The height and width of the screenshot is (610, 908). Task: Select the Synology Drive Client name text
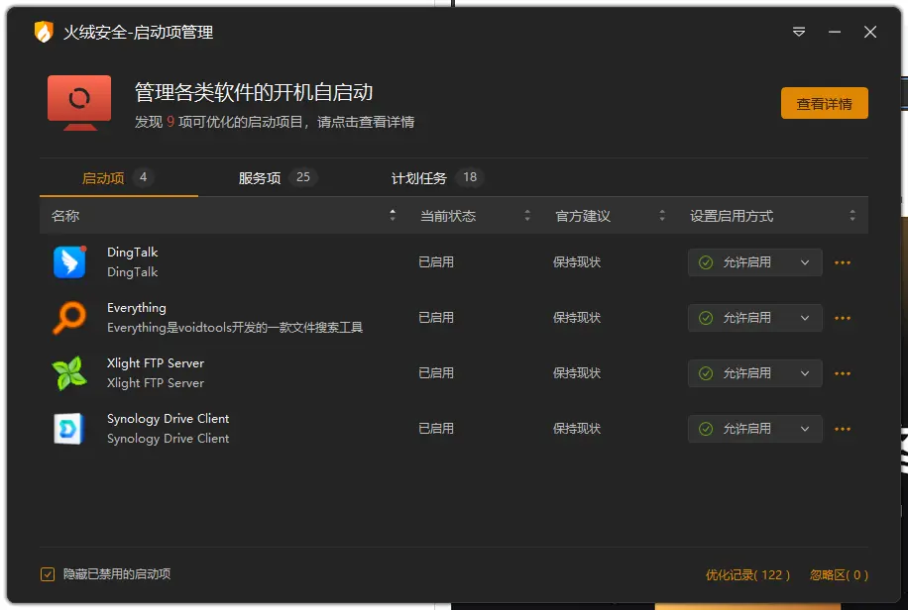coord(168,419)
